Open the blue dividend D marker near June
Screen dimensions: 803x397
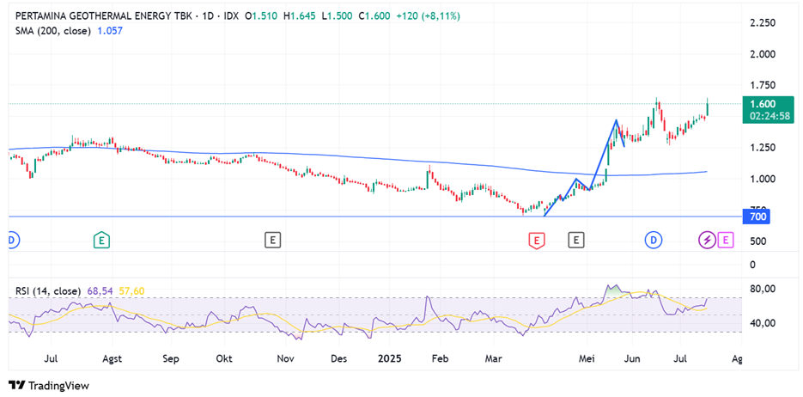click(654, 240)
